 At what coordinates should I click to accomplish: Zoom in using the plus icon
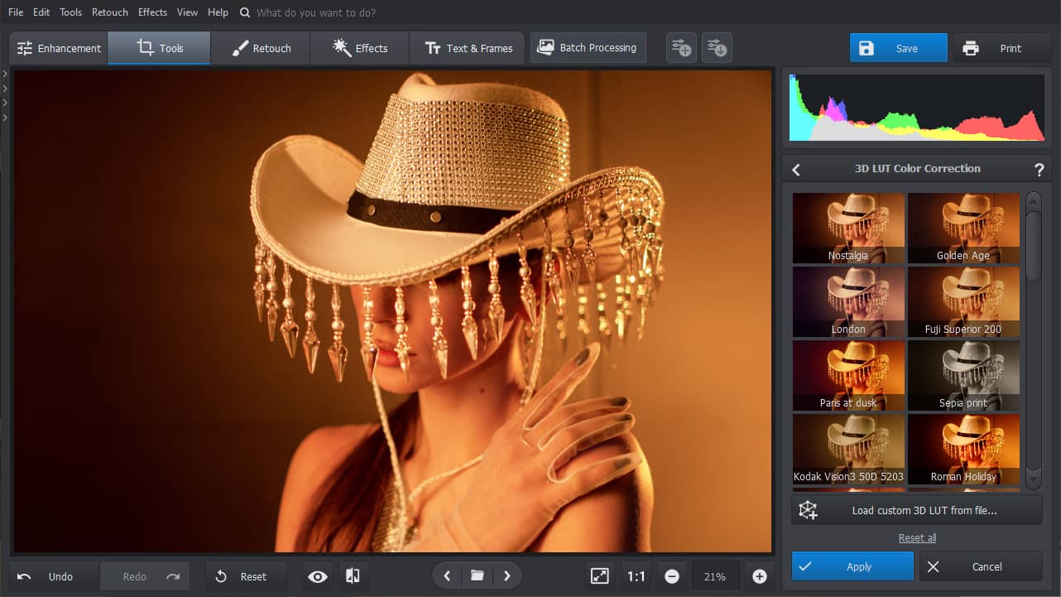759,575
